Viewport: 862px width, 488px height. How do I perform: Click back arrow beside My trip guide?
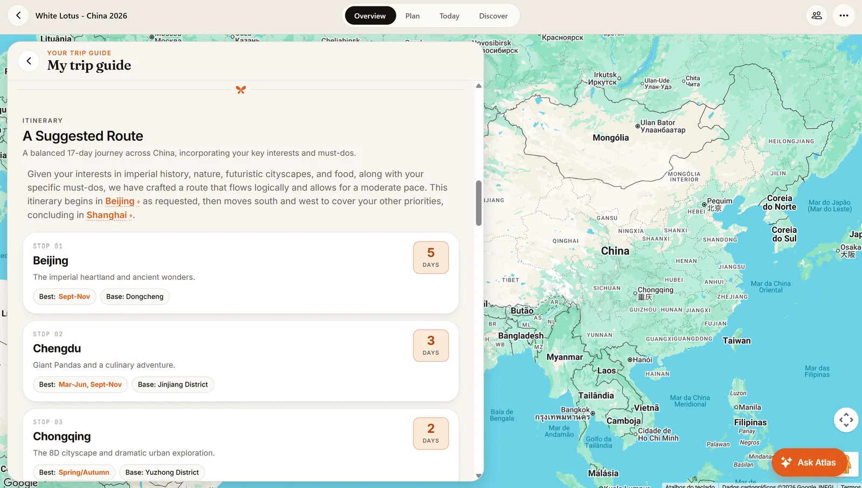tap(29, 61)
